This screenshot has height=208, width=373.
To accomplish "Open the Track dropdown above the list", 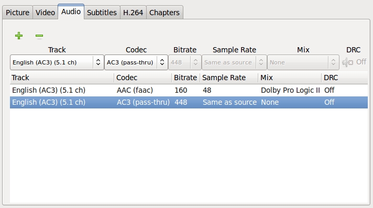I will [57, 62].
